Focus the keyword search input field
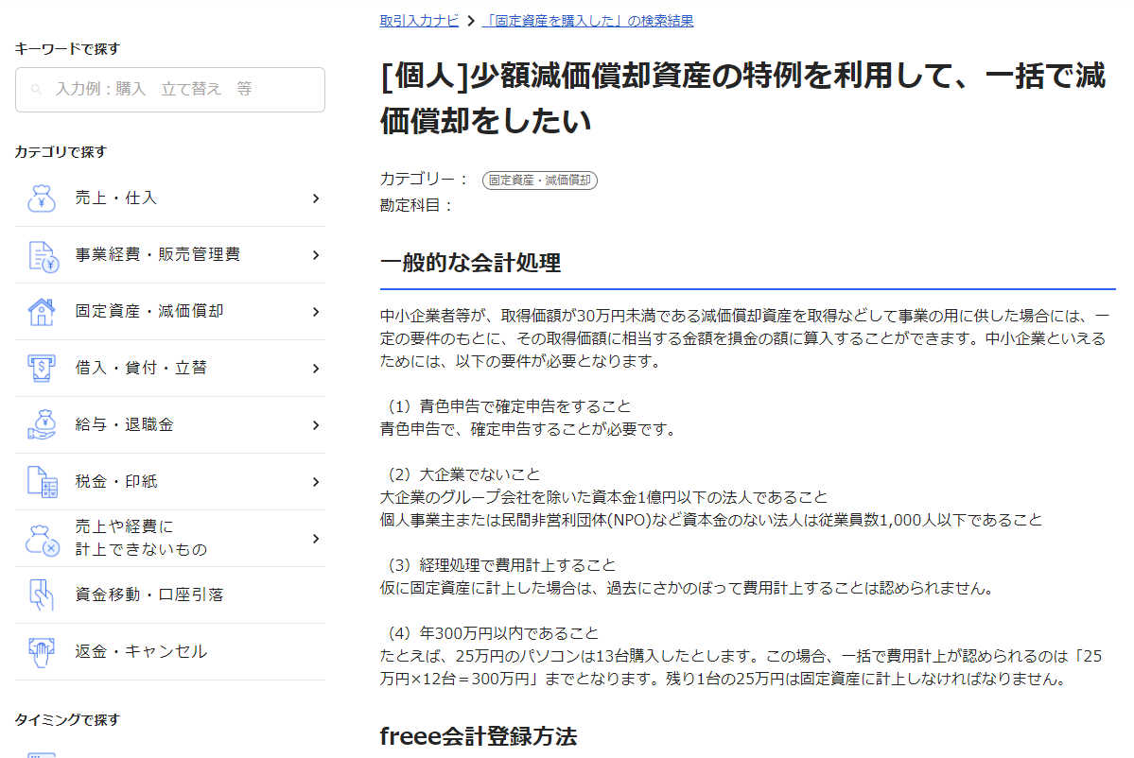Screen dimensions: 1134x758 [170, 90]
